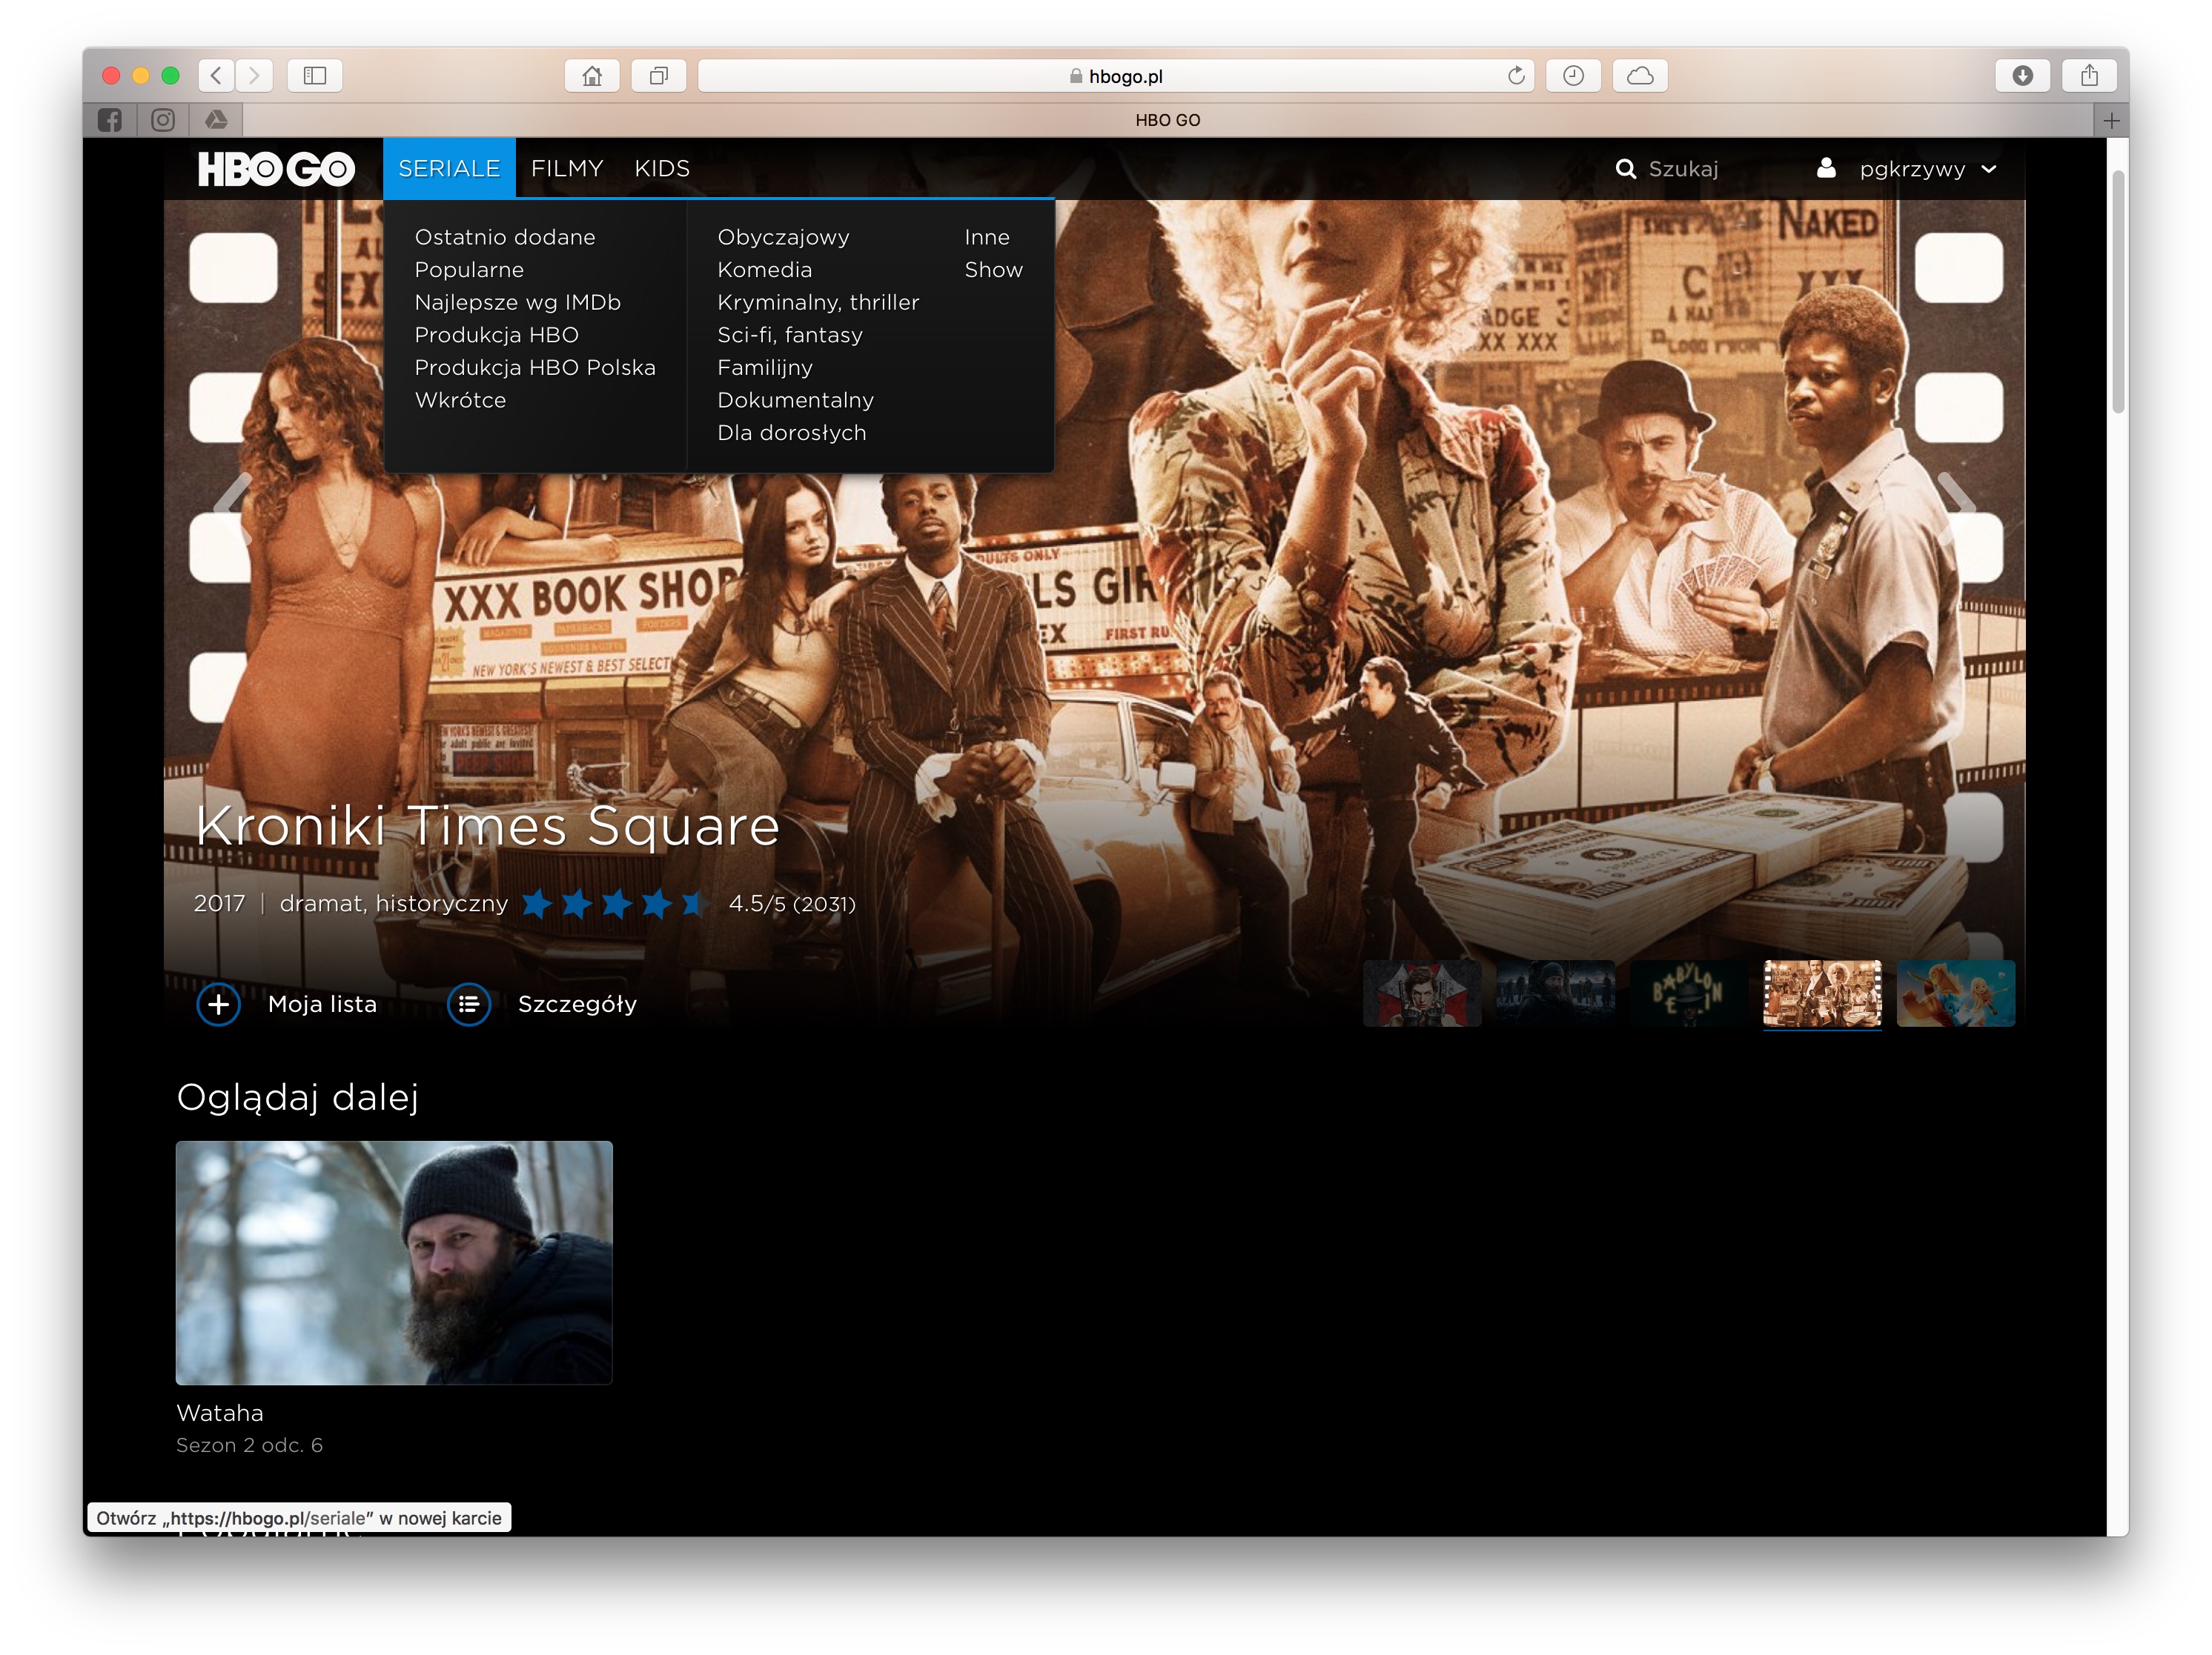This screenshot has width=2212, height=1655.
Task: Click the HBO GO tab title
Action: [1167, 120]
